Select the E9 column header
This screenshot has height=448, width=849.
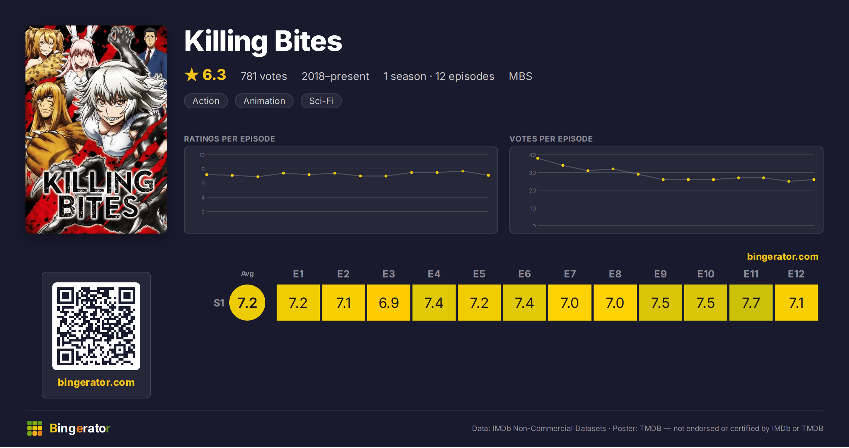coord(660,274)
